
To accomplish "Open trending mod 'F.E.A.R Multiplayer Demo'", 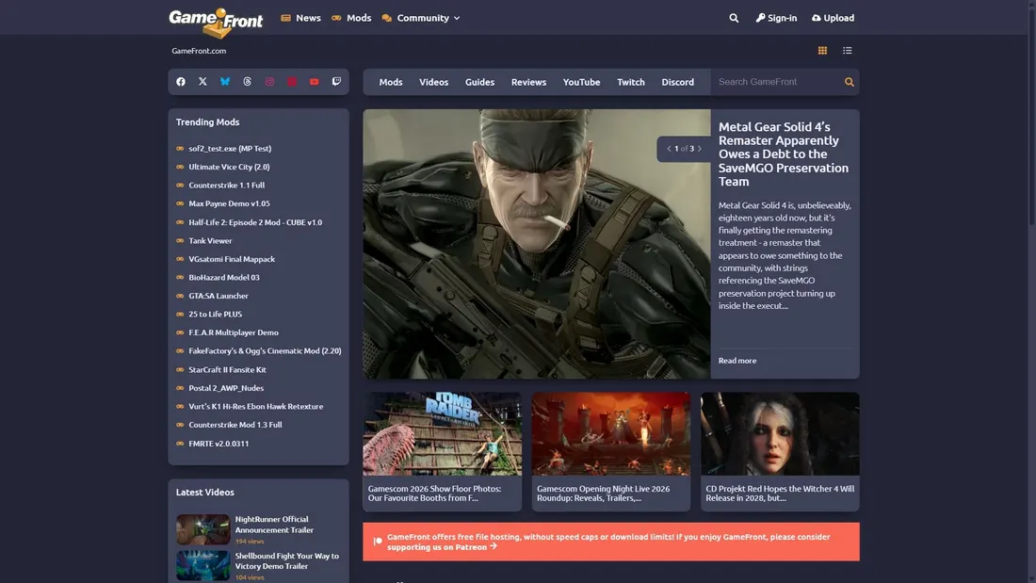I will click(x=234, y=332).
